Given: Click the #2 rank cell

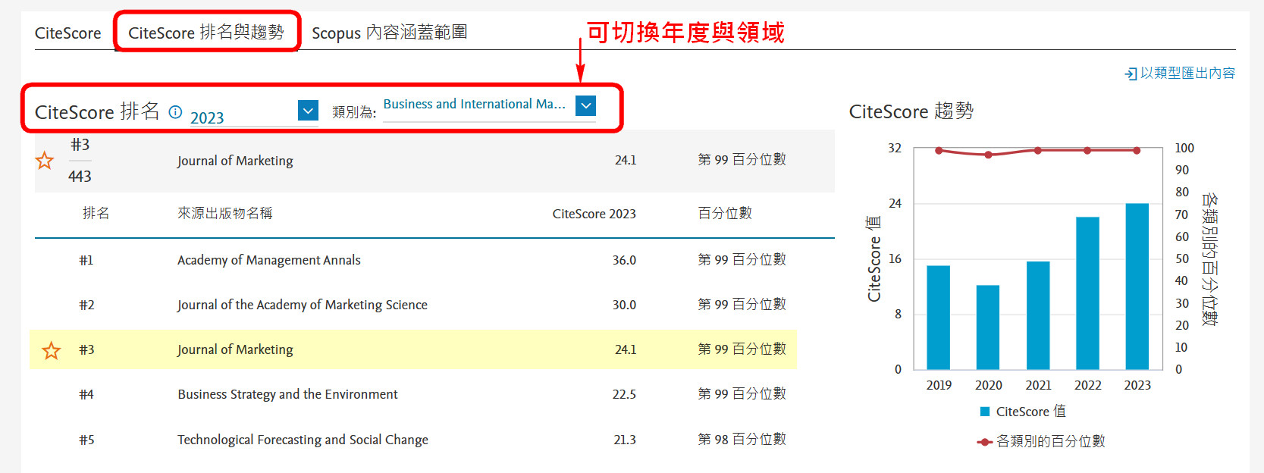Looking at the screenshot, I should click(86, 305).
